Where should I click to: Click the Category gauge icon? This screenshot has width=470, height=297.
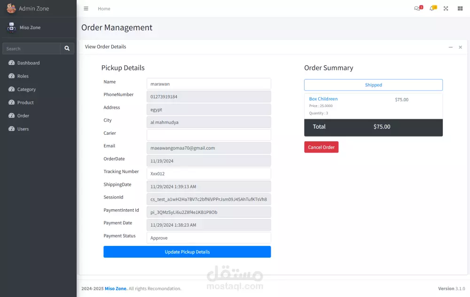(11, 89)
